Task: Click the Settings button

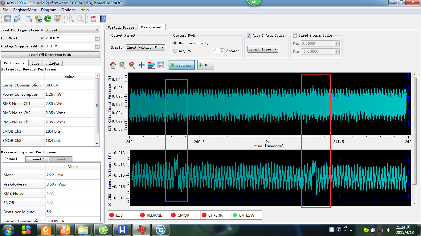Action: 182,65
